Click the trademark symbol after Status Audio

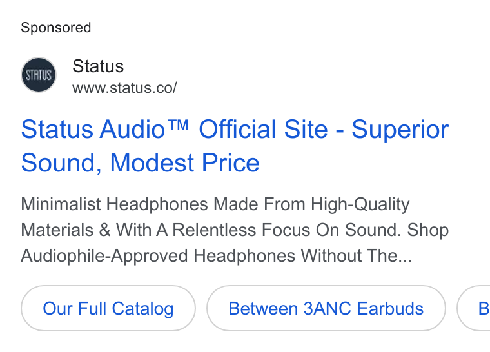point(178,124)
